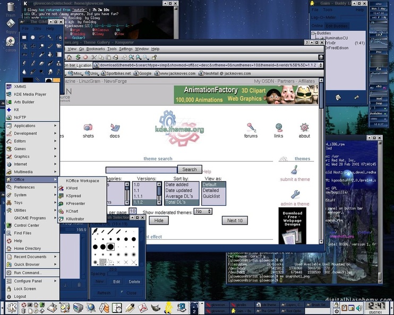Select GIMP elliptical selection tool
Screen dimensions: 394x315
[33, 38]
